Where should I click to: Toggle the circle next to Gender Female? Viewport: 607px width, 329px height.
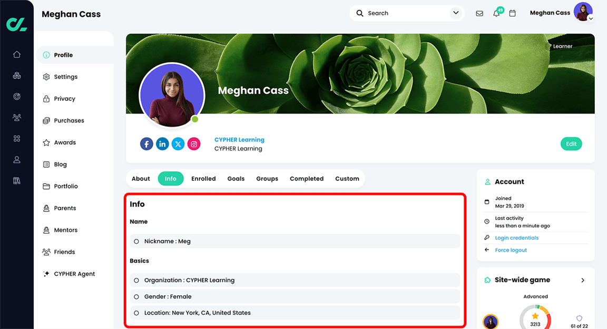click(x=136, y=296)
